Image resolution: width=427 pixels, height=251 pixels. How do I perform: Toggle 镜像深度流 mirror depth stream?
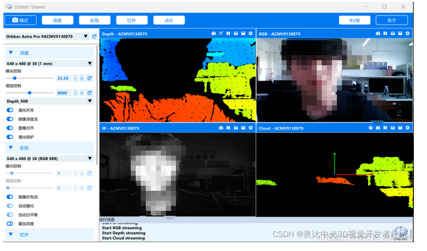(x=10, y=119)
